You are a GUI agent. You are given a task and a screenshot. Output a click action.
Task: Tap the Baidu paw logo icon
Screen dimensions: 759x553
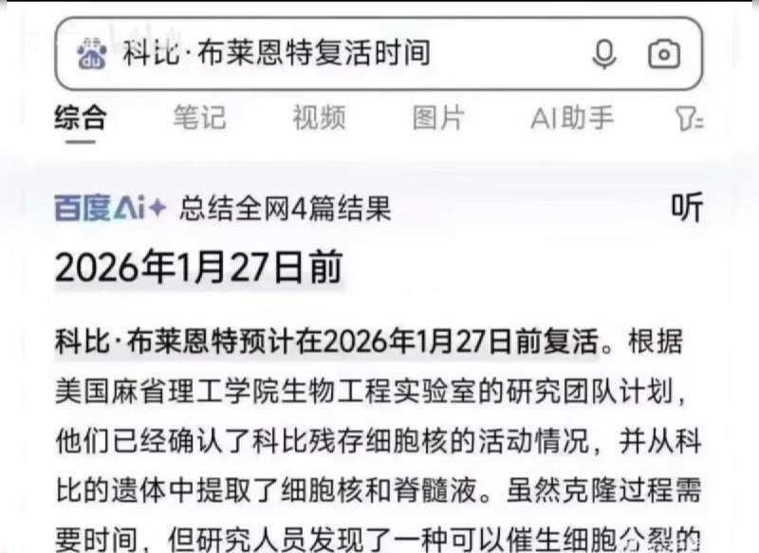[92, 53]
